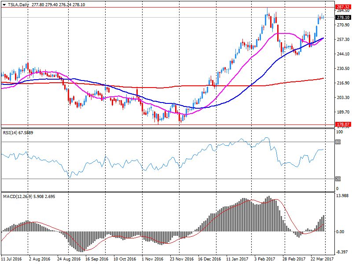Click the 230.50 price scale value
The height and width of the screenshot is (264, 352).
(343, 69)
